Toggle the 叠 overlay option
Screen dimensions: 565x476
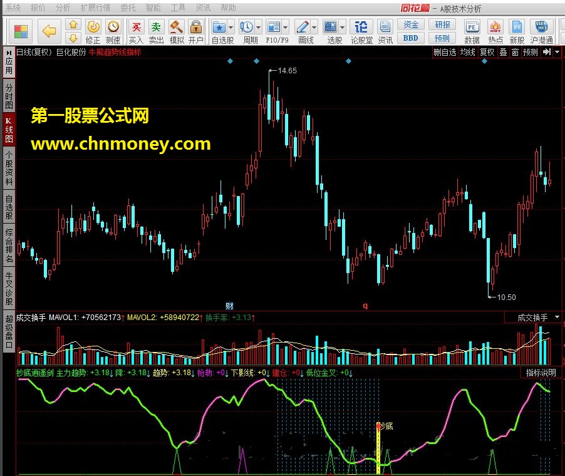click(x=504, y=52)
